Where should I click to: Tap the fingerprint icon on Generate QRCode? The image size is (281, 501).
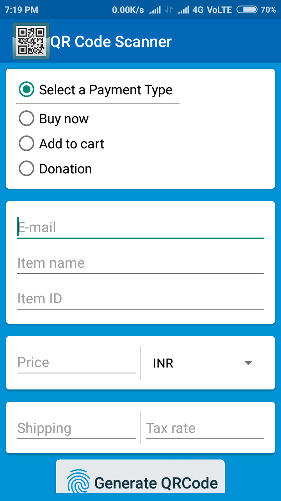coord(78,482)
